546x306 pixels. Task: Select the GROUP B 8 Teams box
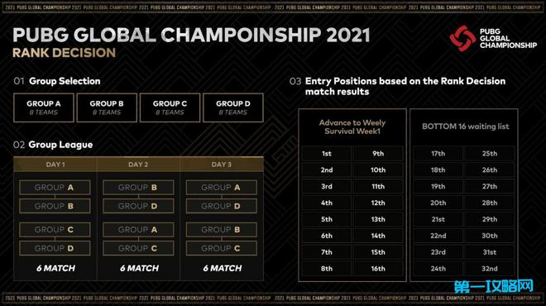(107, 108)
